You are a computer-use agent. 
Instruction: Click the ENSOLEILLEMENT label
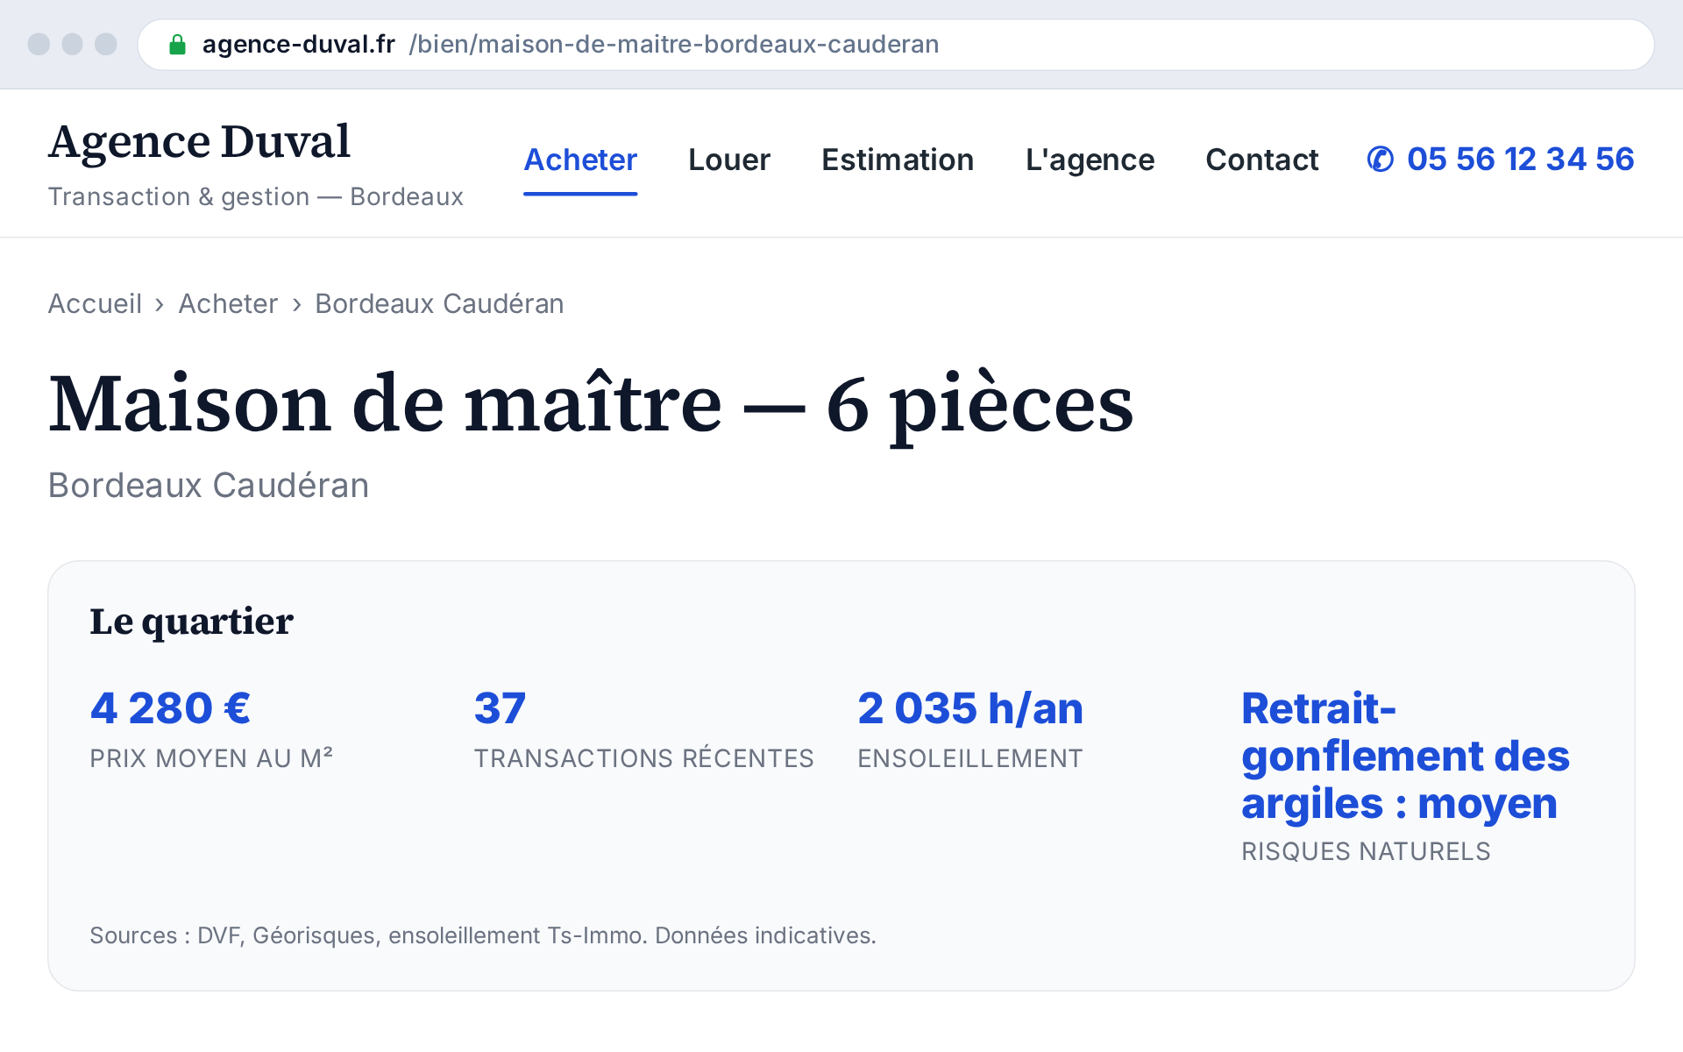point(970,758)
